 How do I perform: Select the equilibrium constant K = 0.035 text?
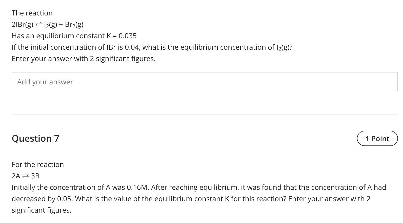tap(74, 36)
